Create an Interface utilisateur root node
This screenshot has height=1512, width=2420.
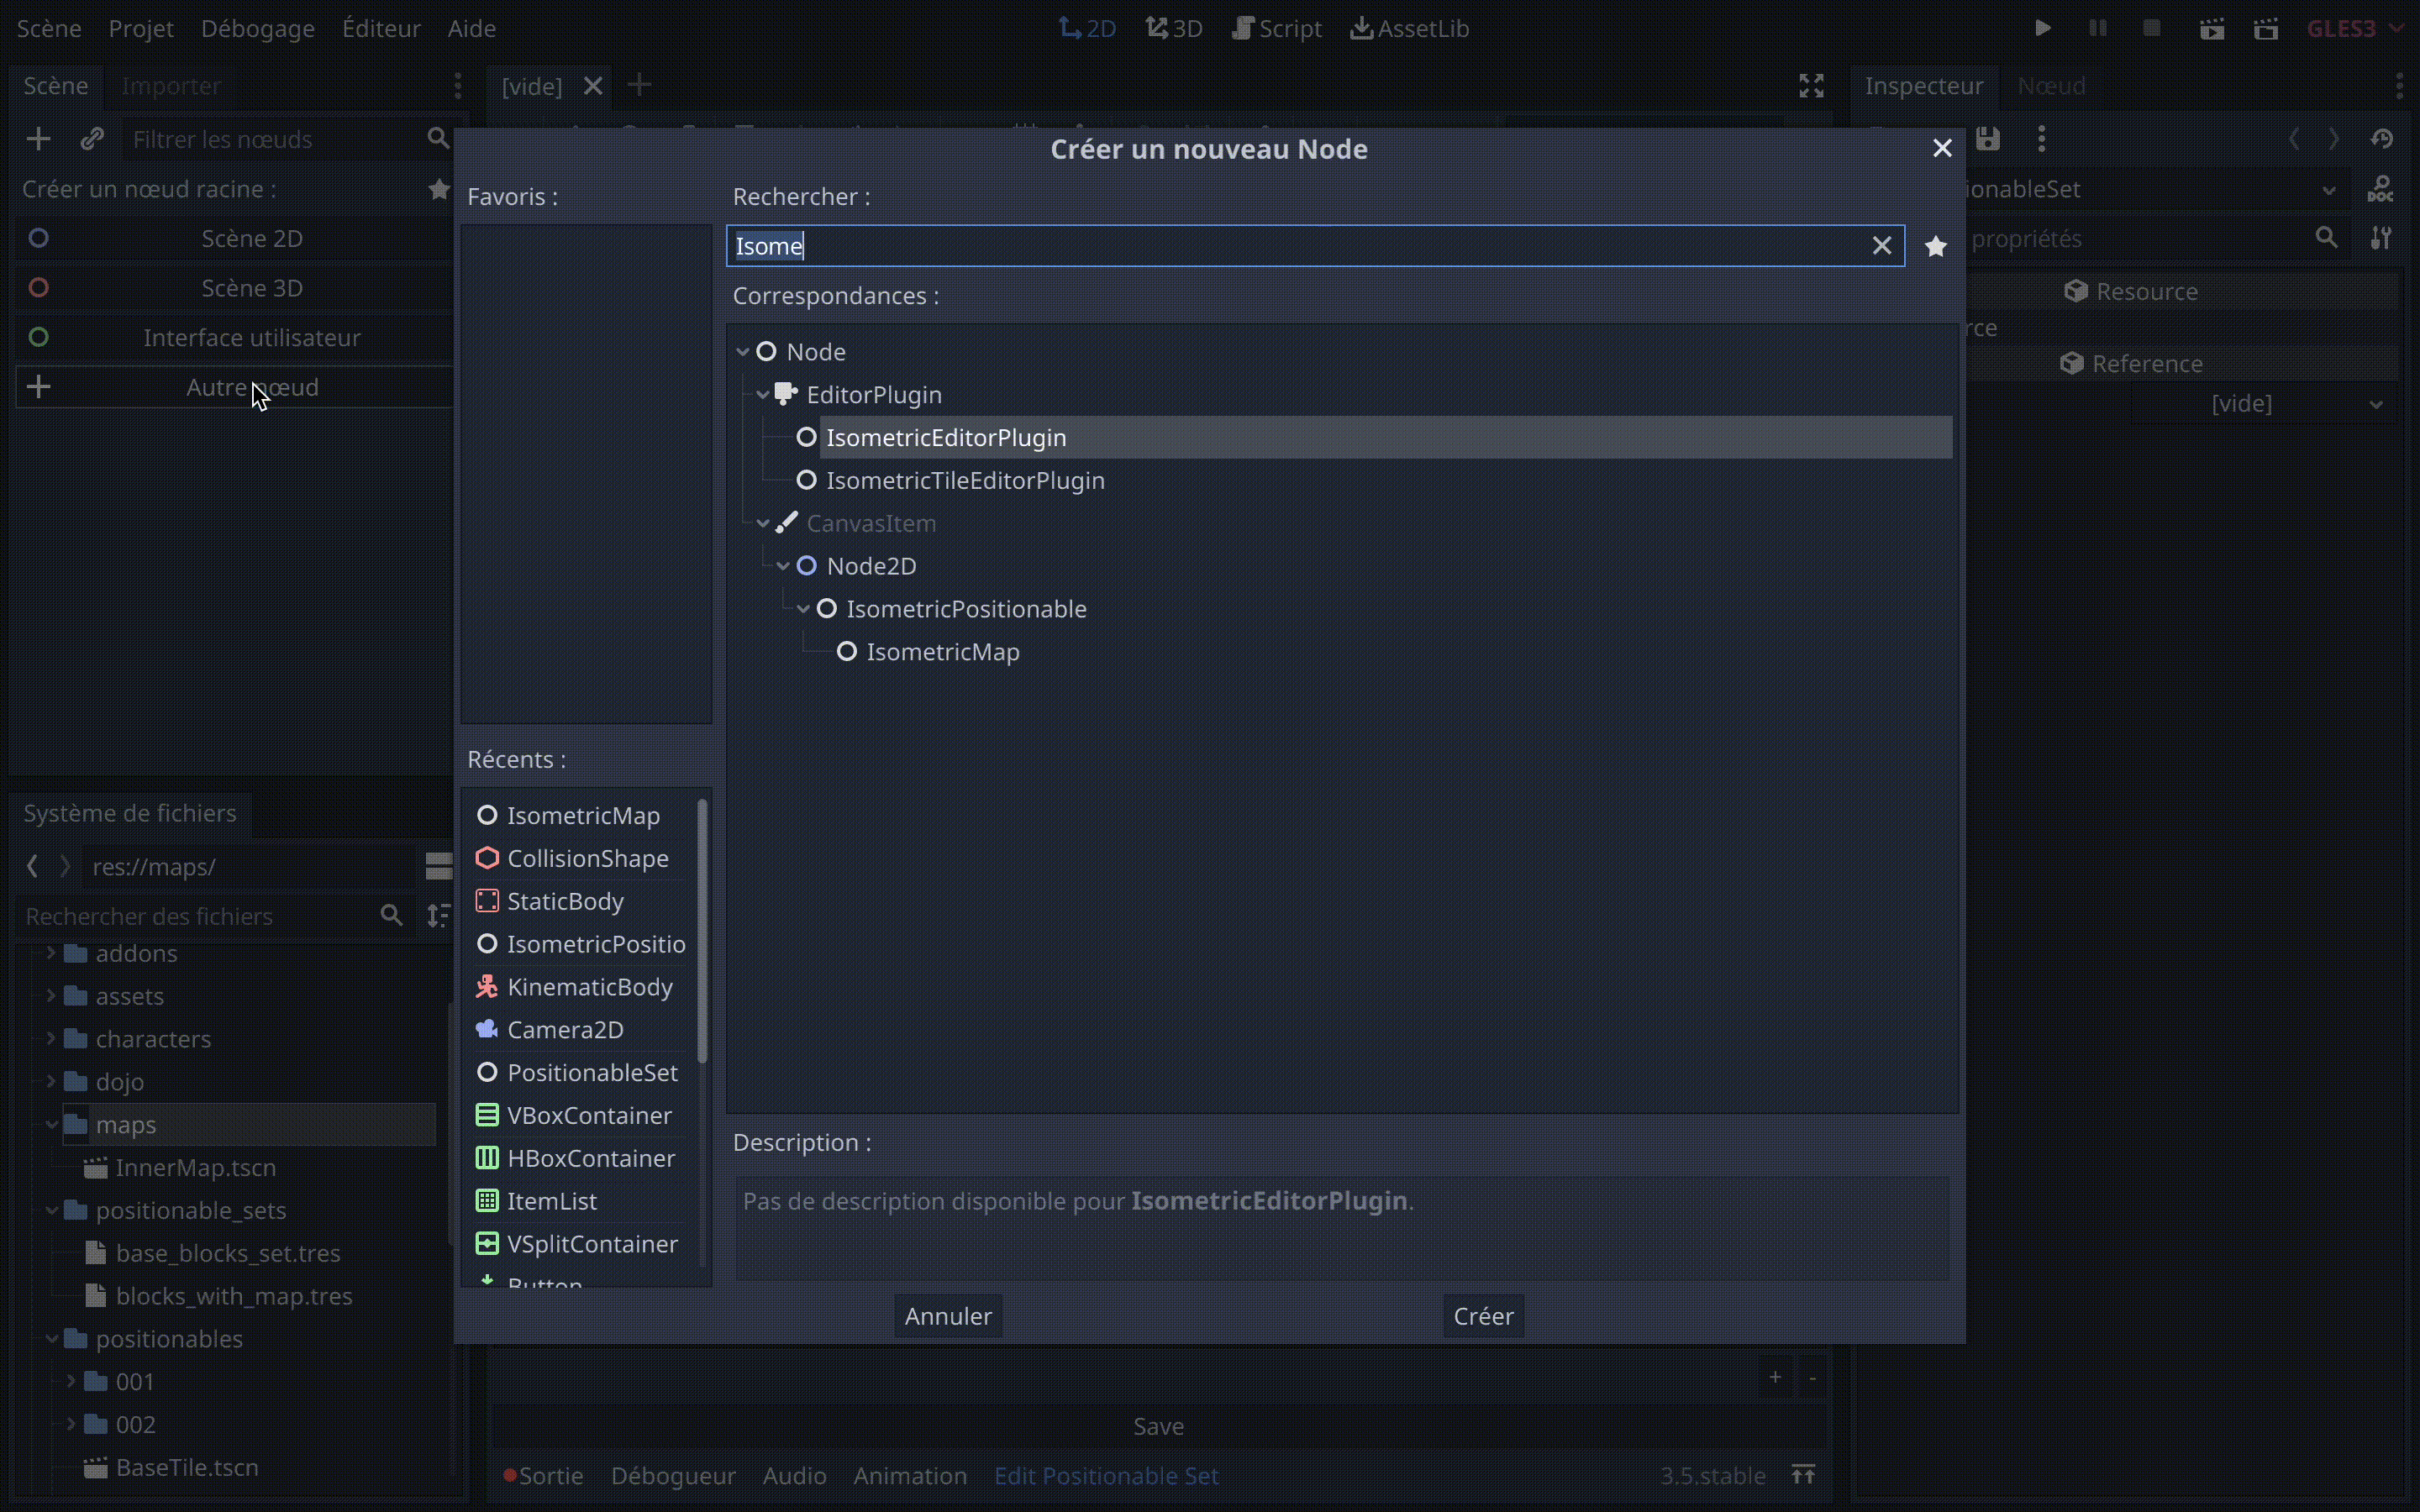[234, 337]
